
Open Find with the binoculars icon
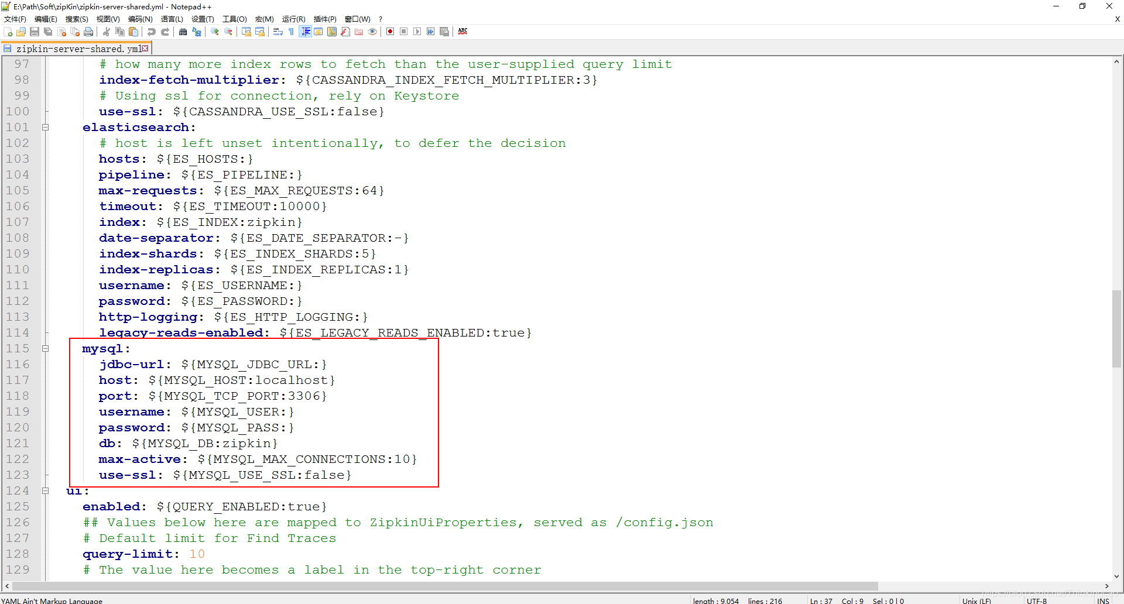(183, 32)
